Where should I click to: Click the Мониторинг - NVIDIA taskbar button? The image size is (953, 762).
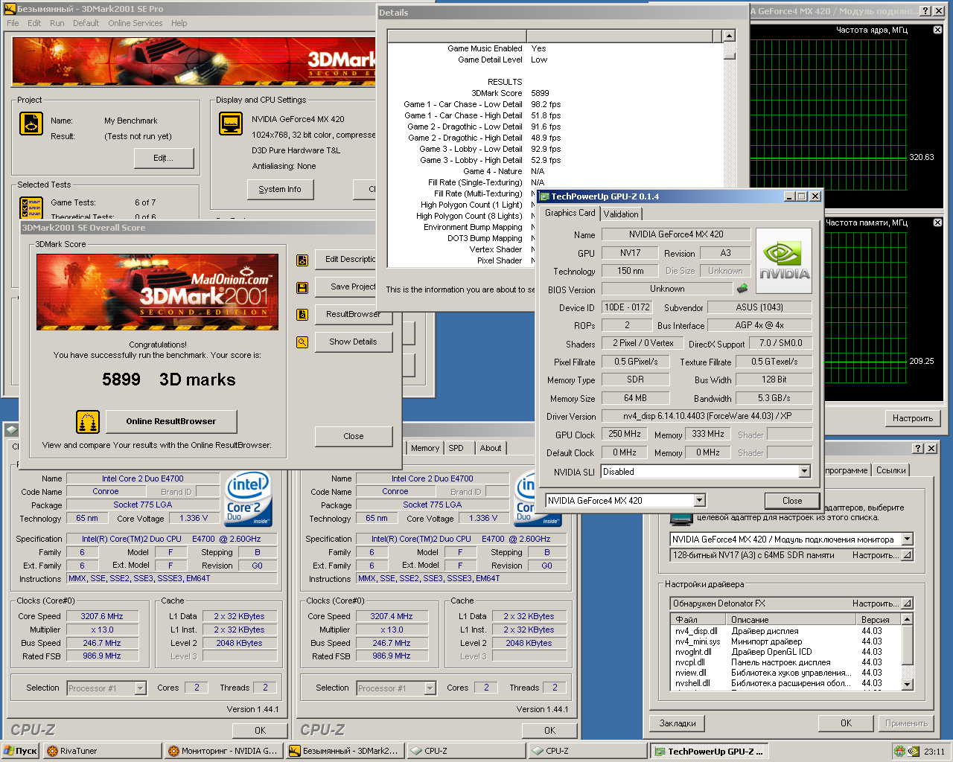223,751
